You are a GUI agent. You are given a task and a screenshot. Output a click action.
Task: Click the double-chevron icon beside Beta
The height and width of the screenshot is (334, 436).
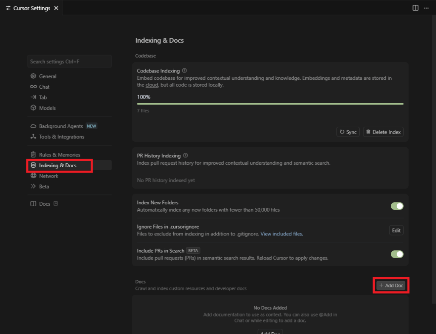click(33, 186)
